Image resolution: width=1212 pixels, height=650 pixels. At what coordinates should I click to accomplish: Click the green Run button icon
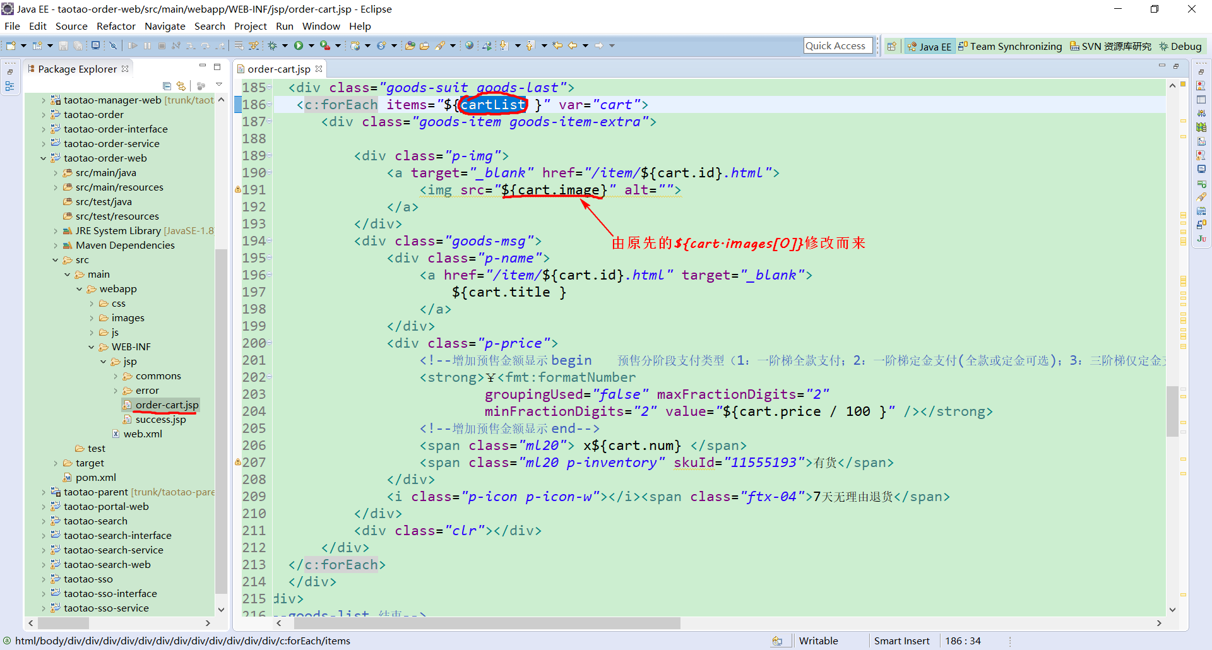(x=299, y=45)
